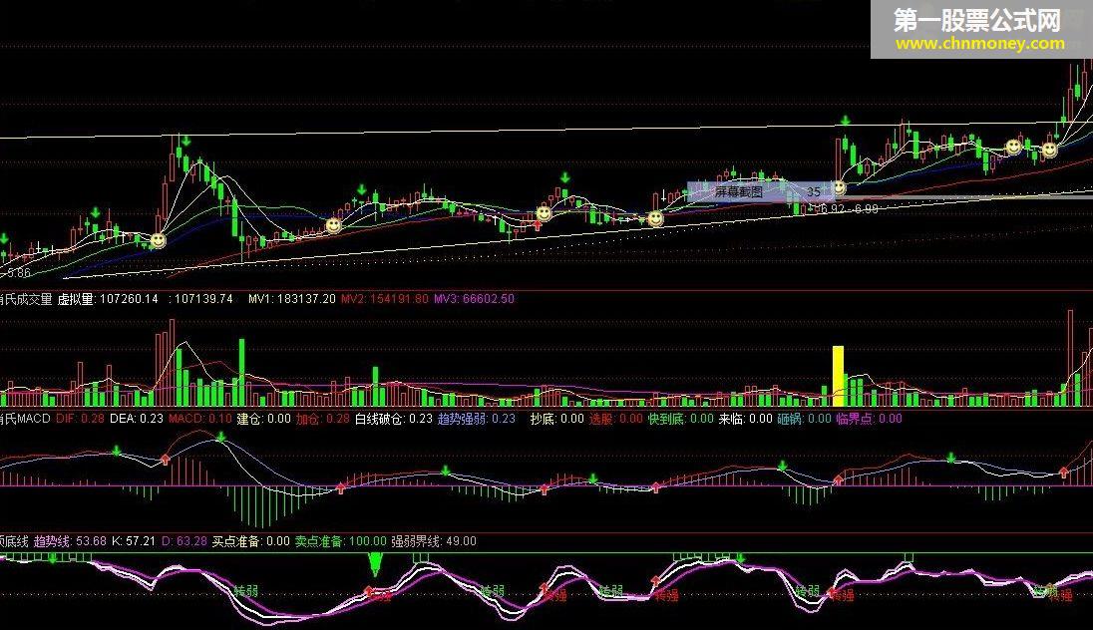1093x630 pixels.
Task: Select the DEA: 0.23 readout
Action: point(137,419)
